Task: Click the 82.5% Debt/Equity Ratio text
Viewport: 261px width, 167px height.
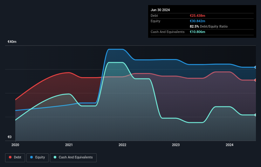Action: [x=209, y=26]
